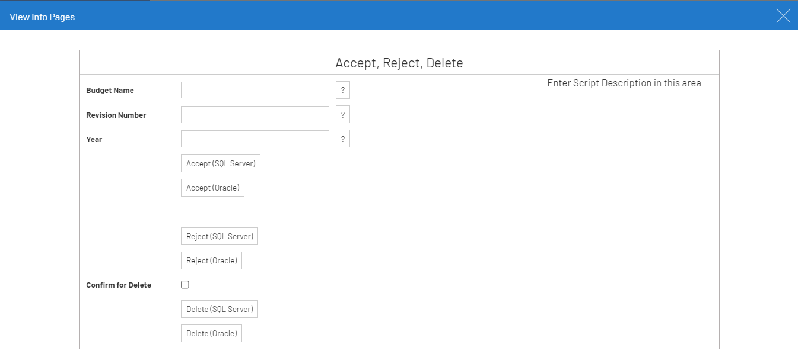The height and width of the screenshot is (351, 798).
Task: Click the View Info Pages title text
Action: point(42,17)
